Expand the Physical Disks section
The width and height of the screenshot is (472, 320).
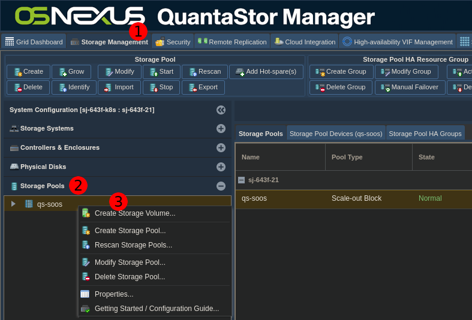tap(221, 167)
